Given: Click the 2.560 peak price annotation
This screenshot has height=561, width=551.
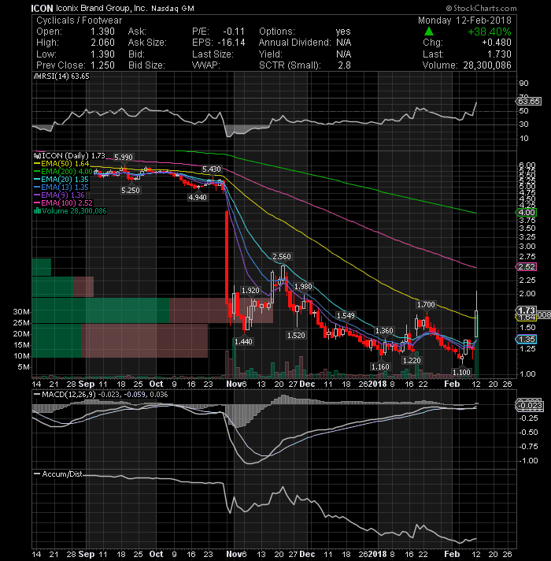Looking at the screenshot, I should (x=282, y=257).
